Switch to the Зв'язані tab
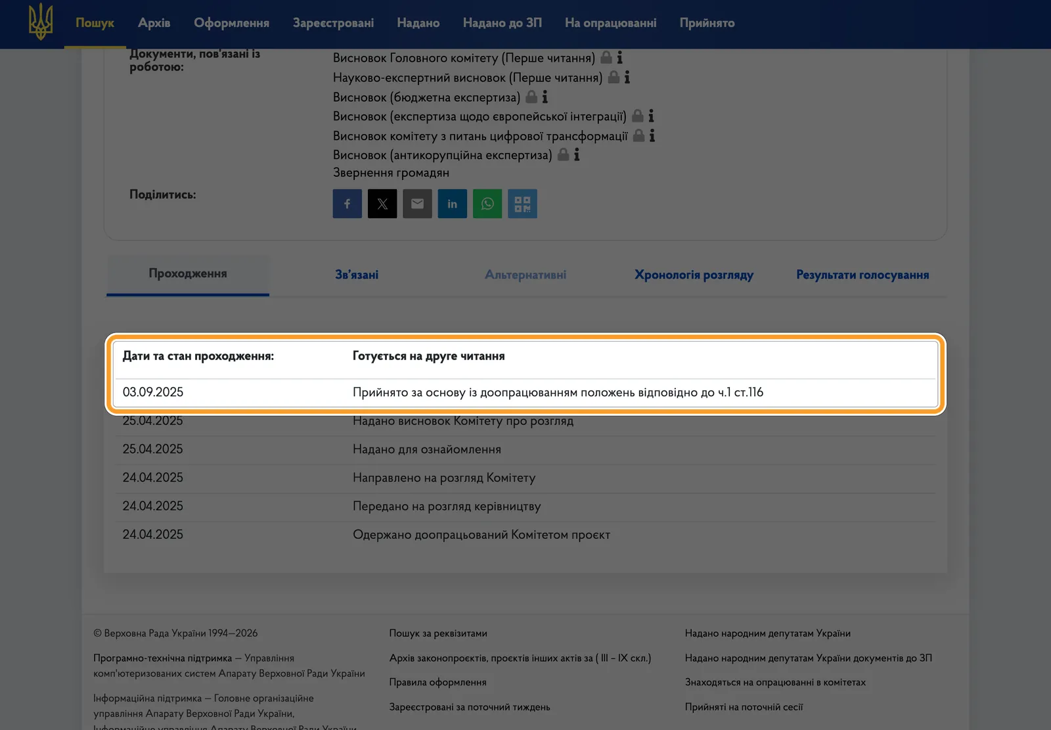 pos(357,275)
